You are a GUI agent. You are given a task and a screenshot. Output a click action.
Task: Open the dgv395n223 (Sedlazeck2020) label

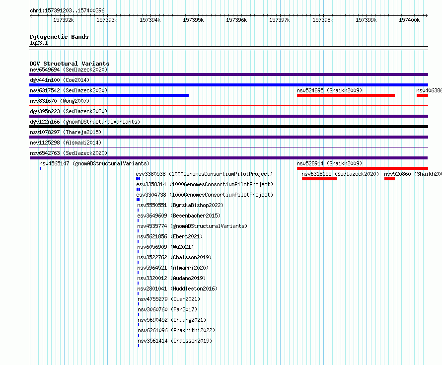coord(69,111)
